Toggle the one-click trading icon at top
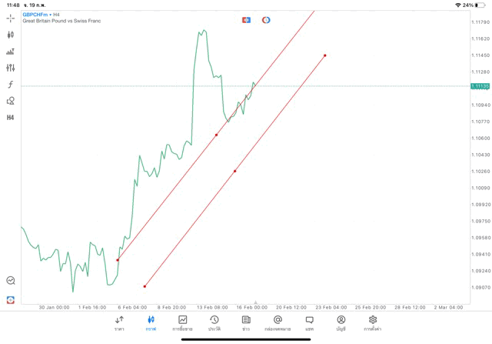Viewport: 492px width, 344px height. (246, 20)
